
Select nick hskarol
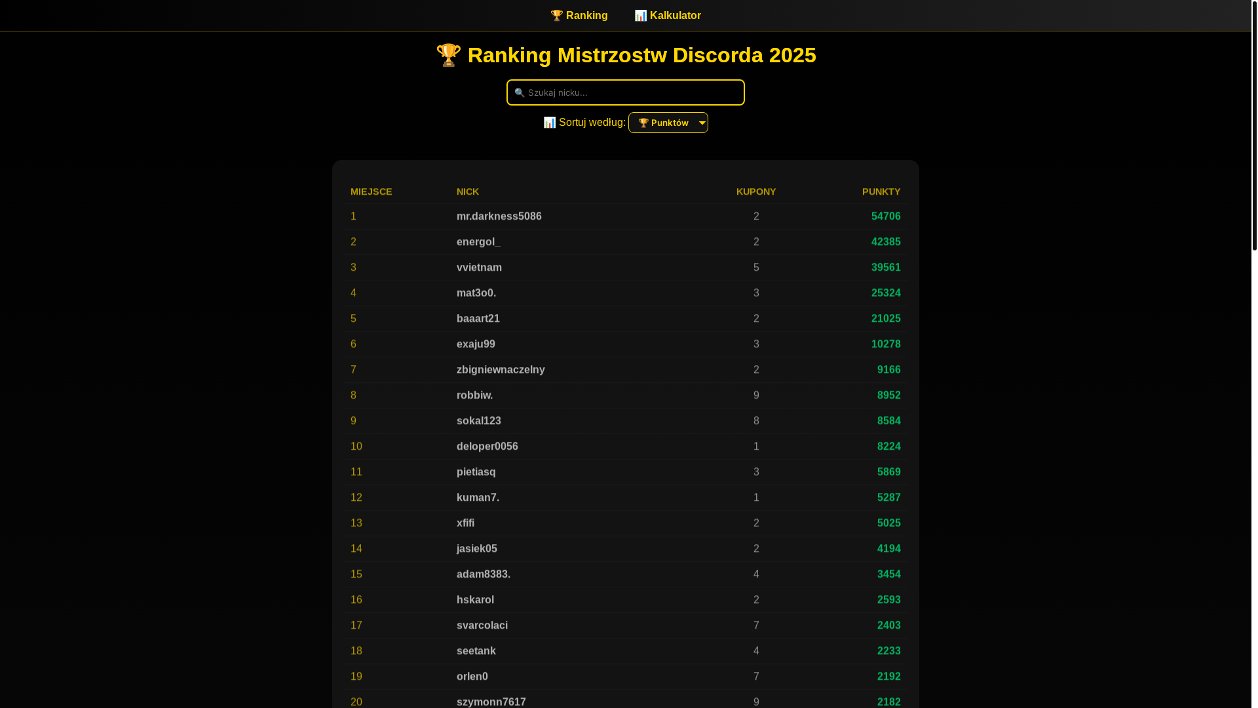coord(476,600)
